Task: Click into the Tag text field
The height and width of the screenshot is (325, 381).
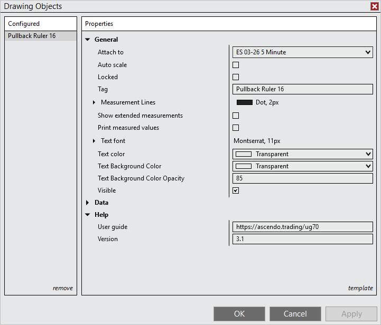Action: tap(302, 89)
